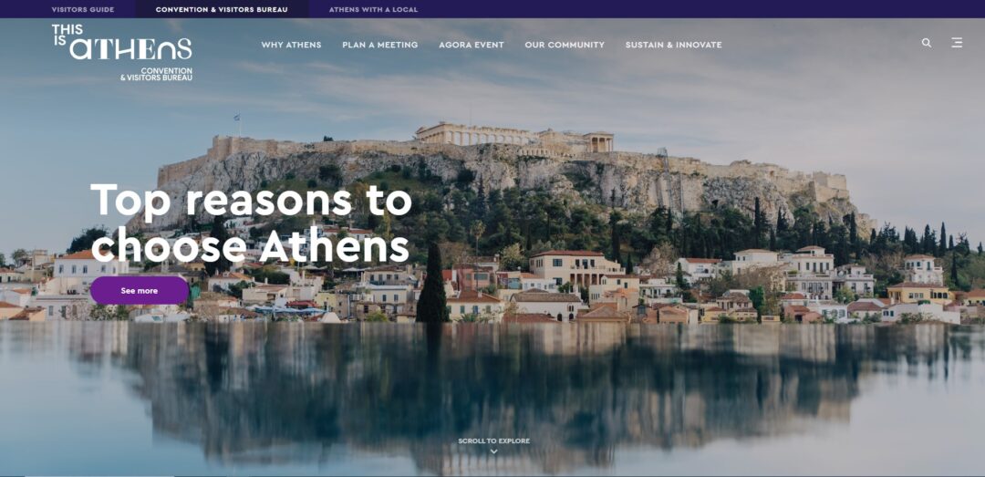This screenshot has width=985, height=477.
Task: Click the Scroll to Explore label
Action: pyautogui.click(x=493, y=441)
